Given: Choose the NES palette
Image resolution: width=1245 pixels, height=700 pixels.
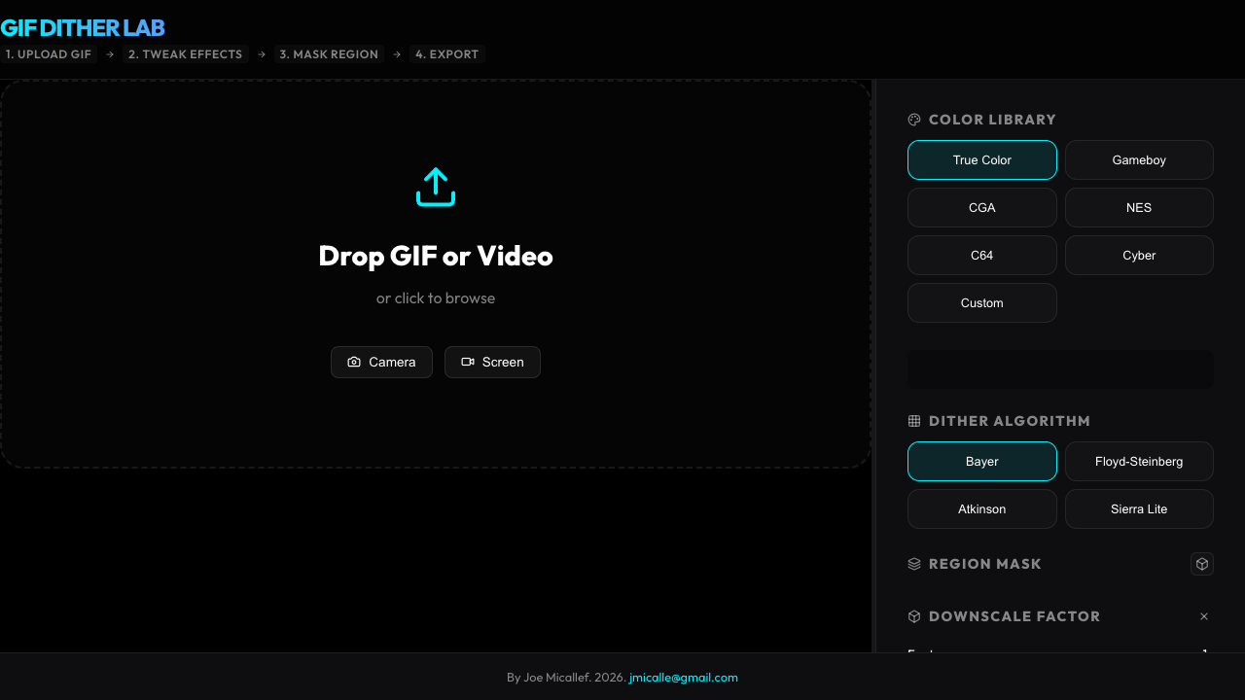Looking at the screenshot, I should pos(1139,208).
